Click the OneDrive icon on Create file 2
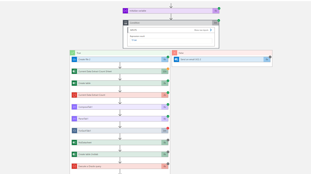The image size is (311, 174). [x=74, y=59]
